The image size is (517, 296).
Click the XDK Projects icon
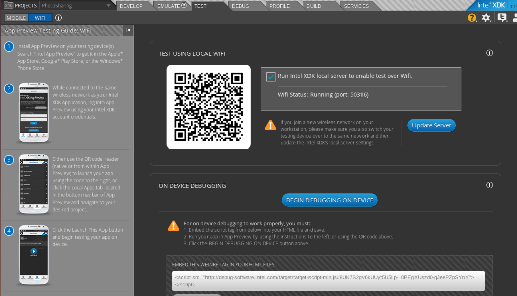(x=7, y=6)
